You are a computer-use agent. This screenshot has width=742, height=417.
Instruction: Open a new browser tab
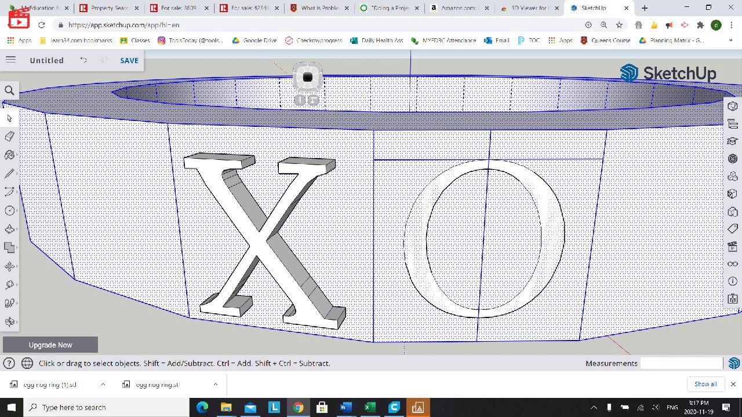[645, 8]
